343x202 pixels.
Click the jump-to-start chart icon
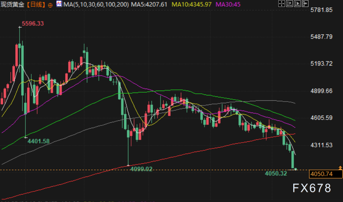pos(289,4)
